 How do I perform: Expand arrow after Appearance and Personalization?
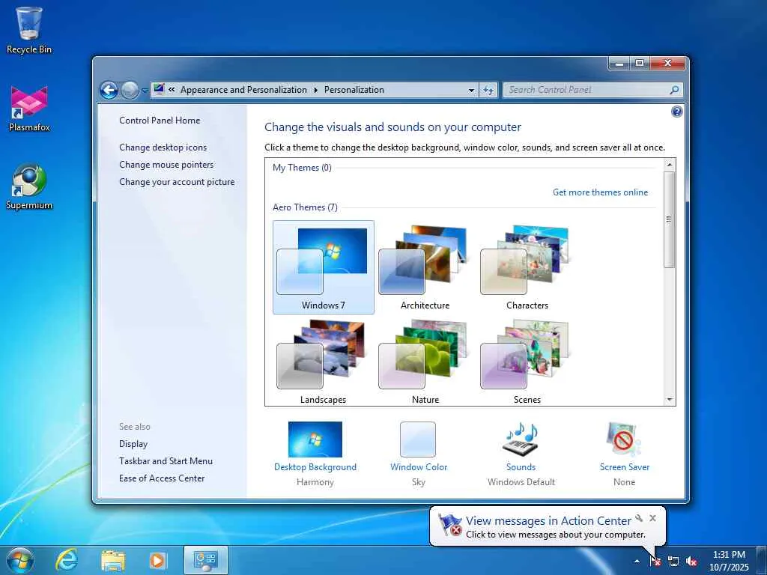tap(315, 90)
